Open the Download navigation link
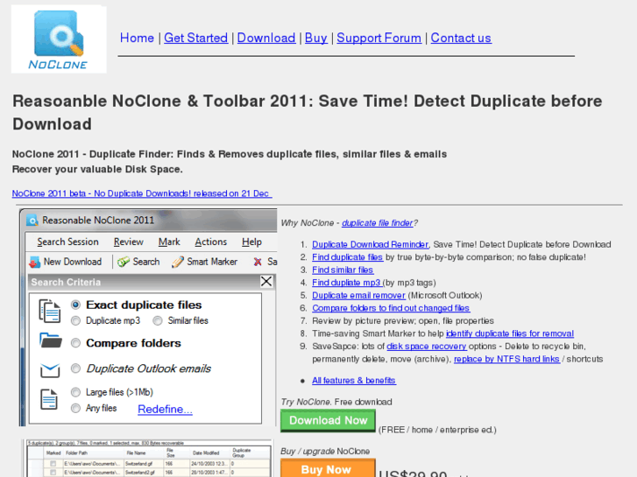Image resolution: width=637 pixels, height=477 pixels. 266,38
